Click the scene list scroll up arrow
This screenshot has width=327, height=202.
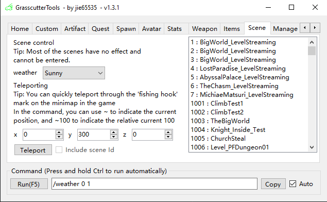point(312,42)
